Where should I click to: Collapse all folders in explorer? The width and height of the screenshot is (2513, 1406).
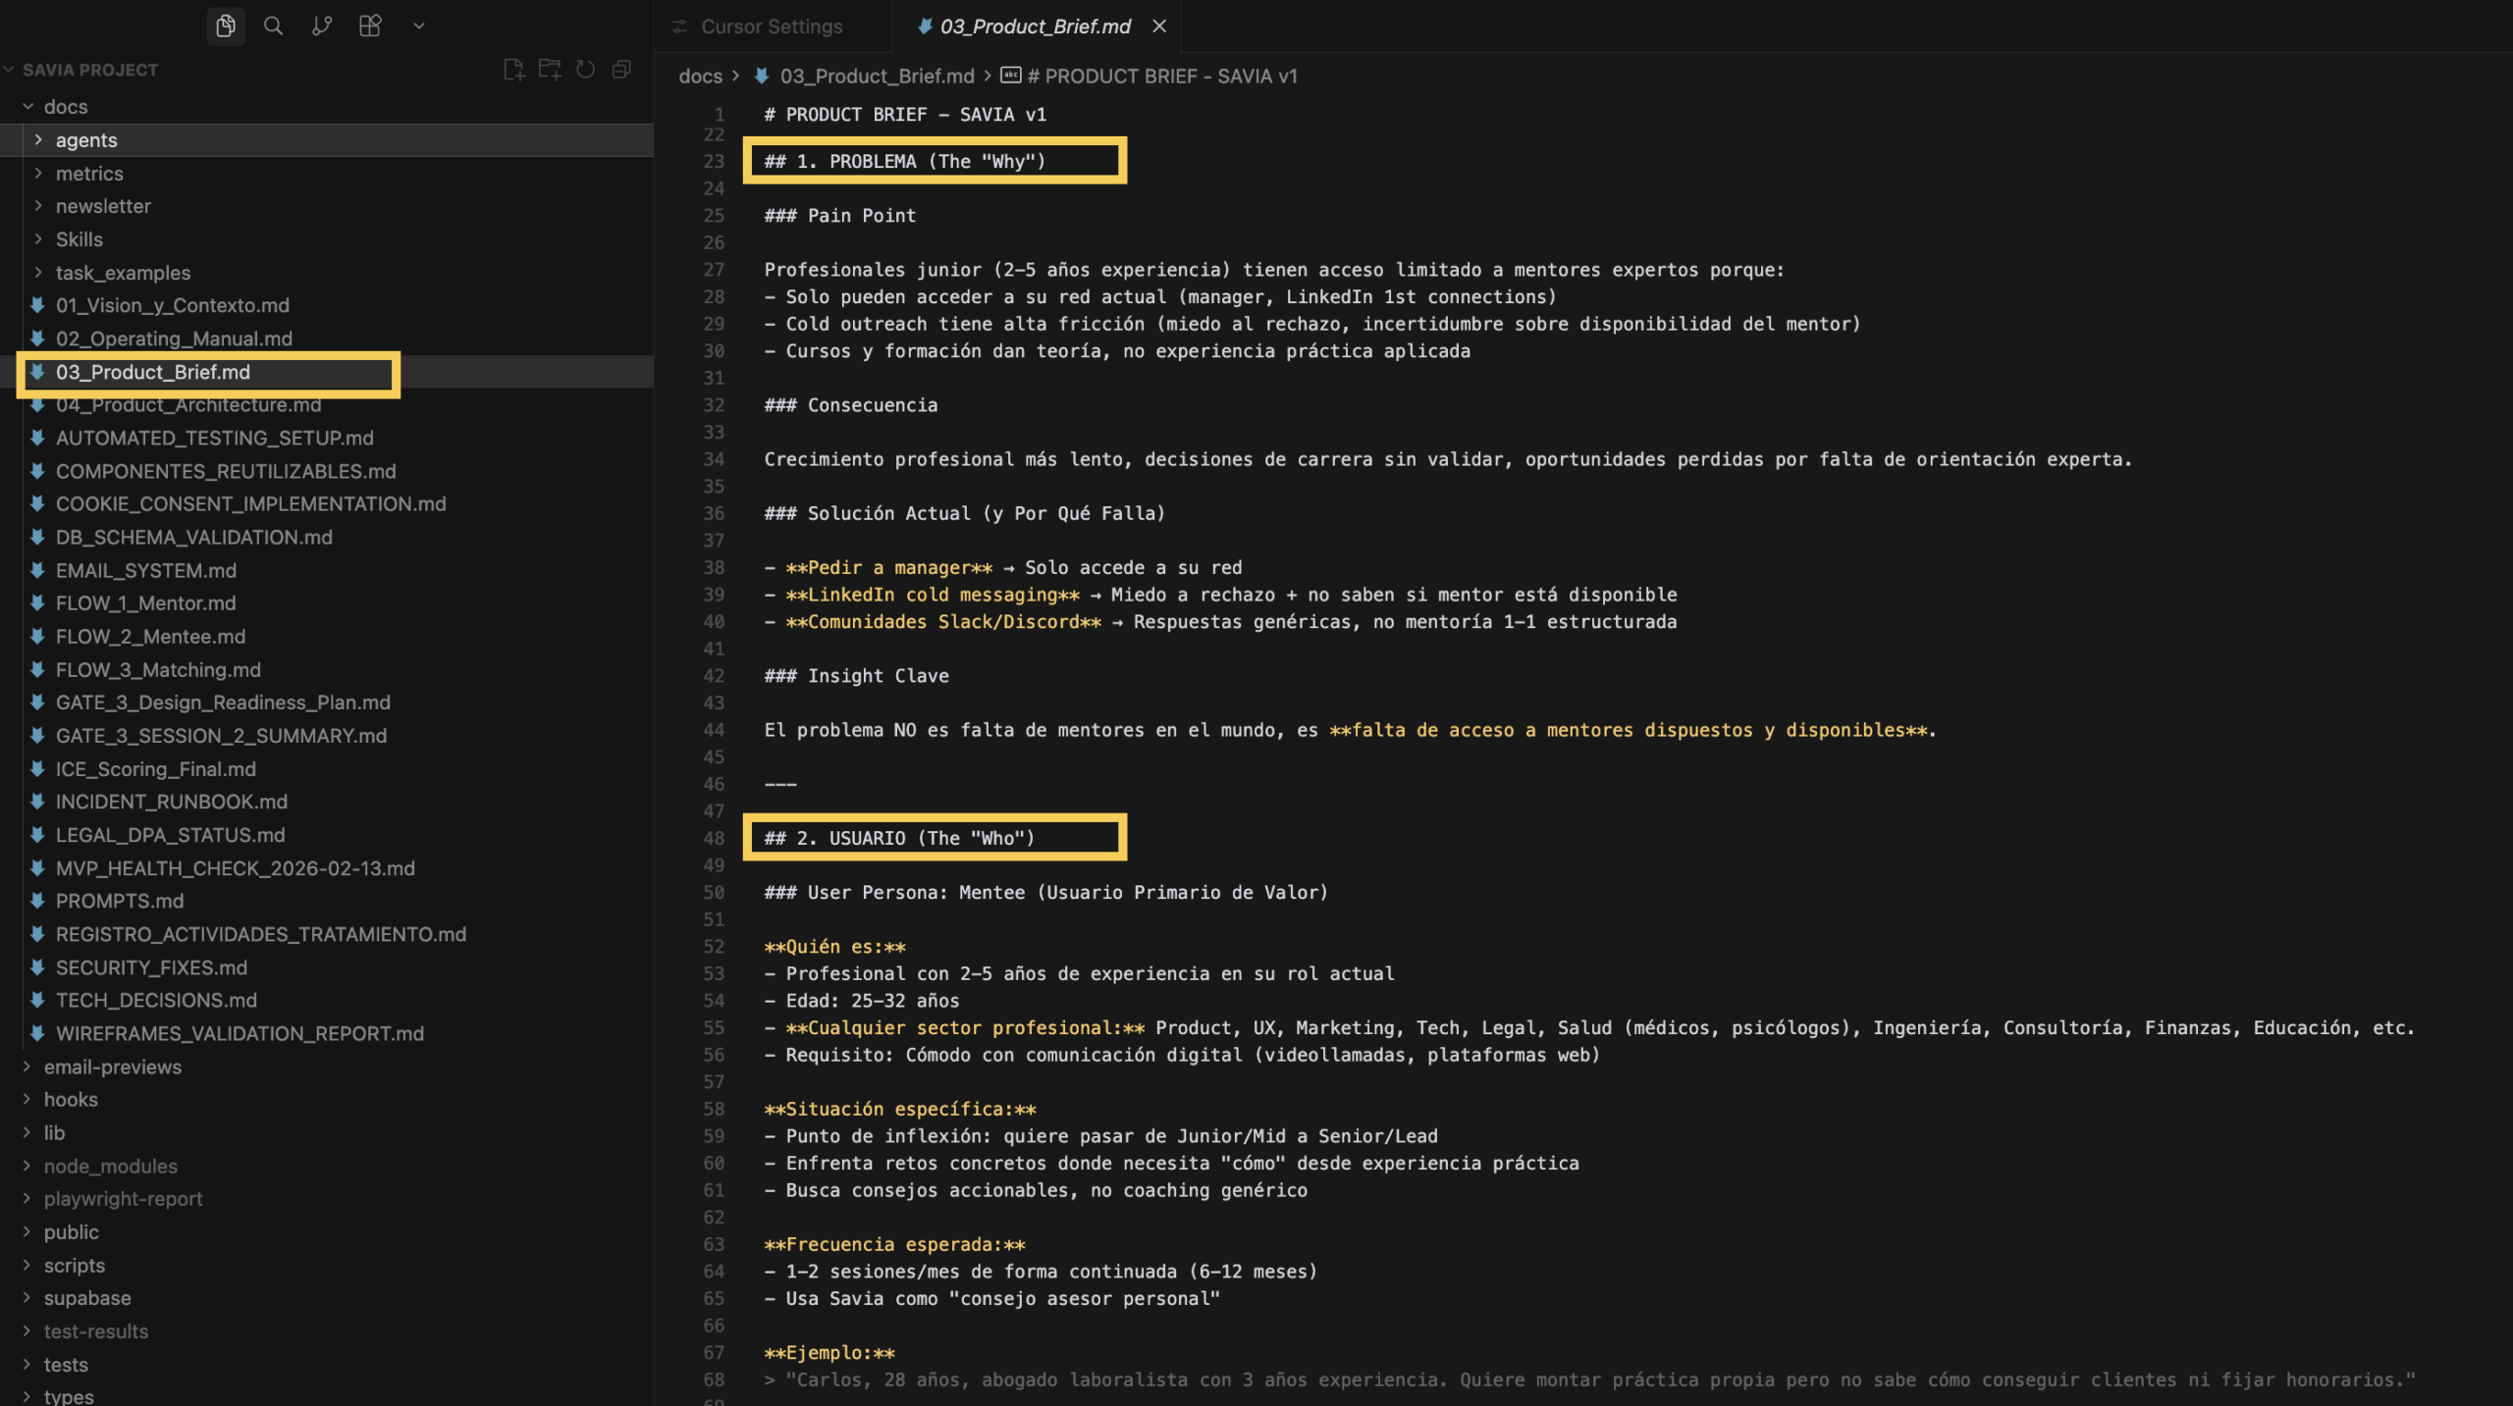(621, 69)
